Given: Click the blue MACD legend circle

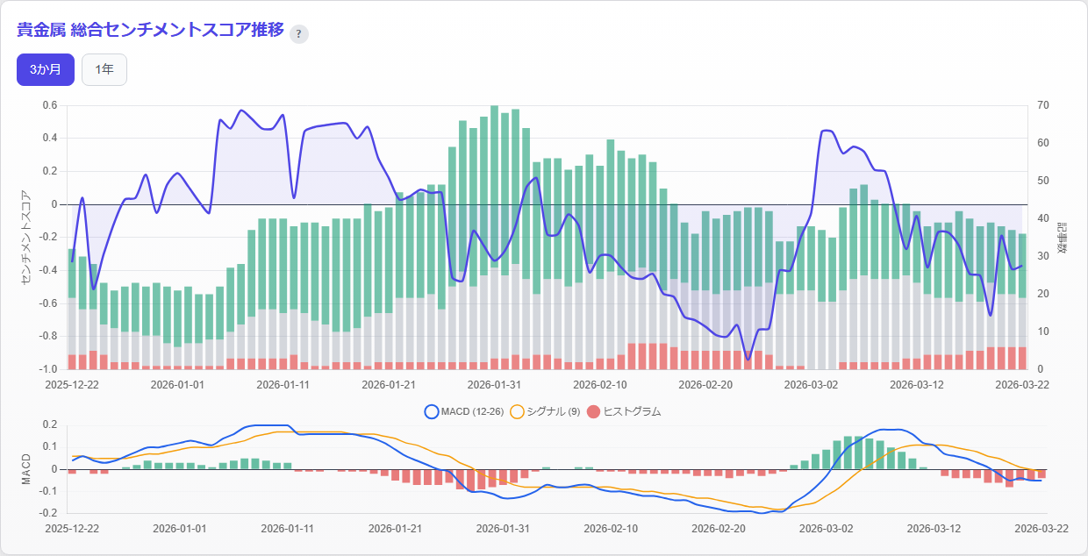Looking at the screenshot, I should tap(430, 411).
